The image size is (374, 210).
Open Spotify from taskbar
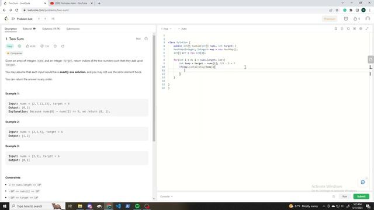(x=137, y=206)
